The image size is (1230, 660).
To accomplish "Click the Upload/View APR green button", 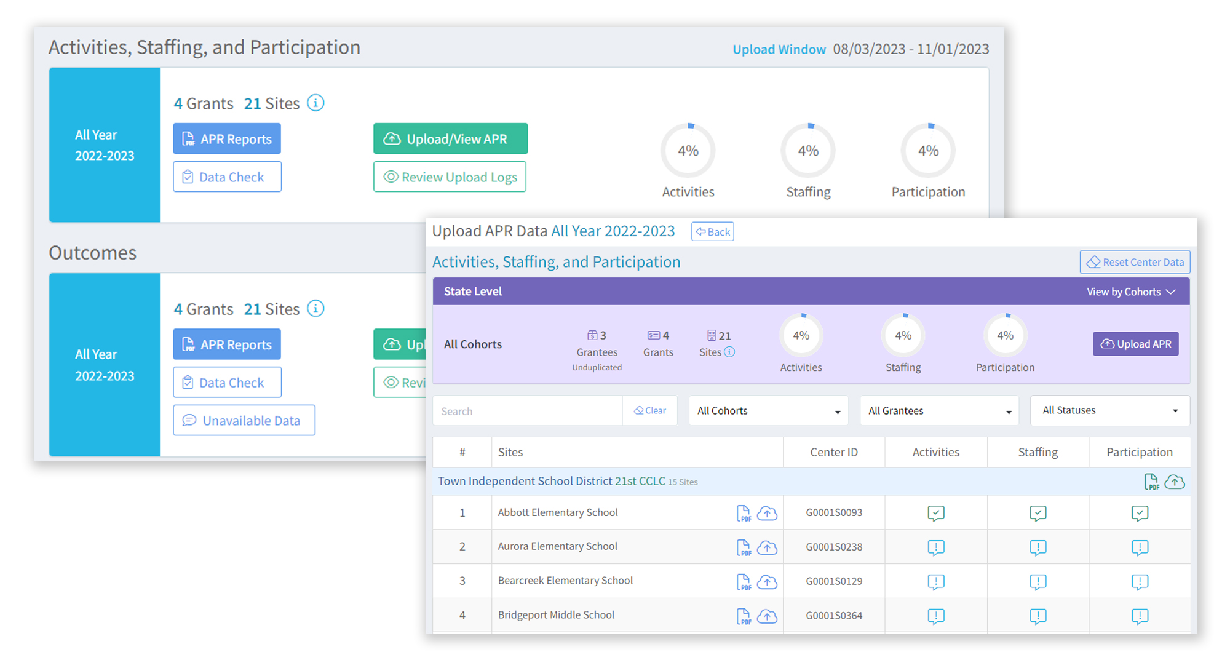I will pos(450,139).
